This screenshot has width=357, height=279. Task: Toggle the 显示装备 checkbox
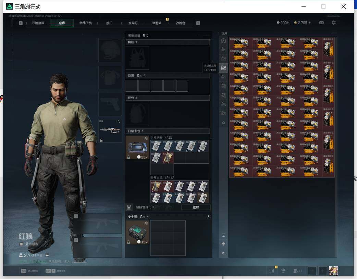click(21, 244)
